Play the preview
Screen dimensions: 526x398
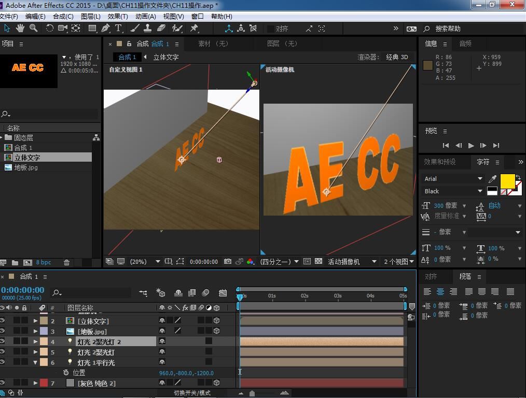pos(471,146)
